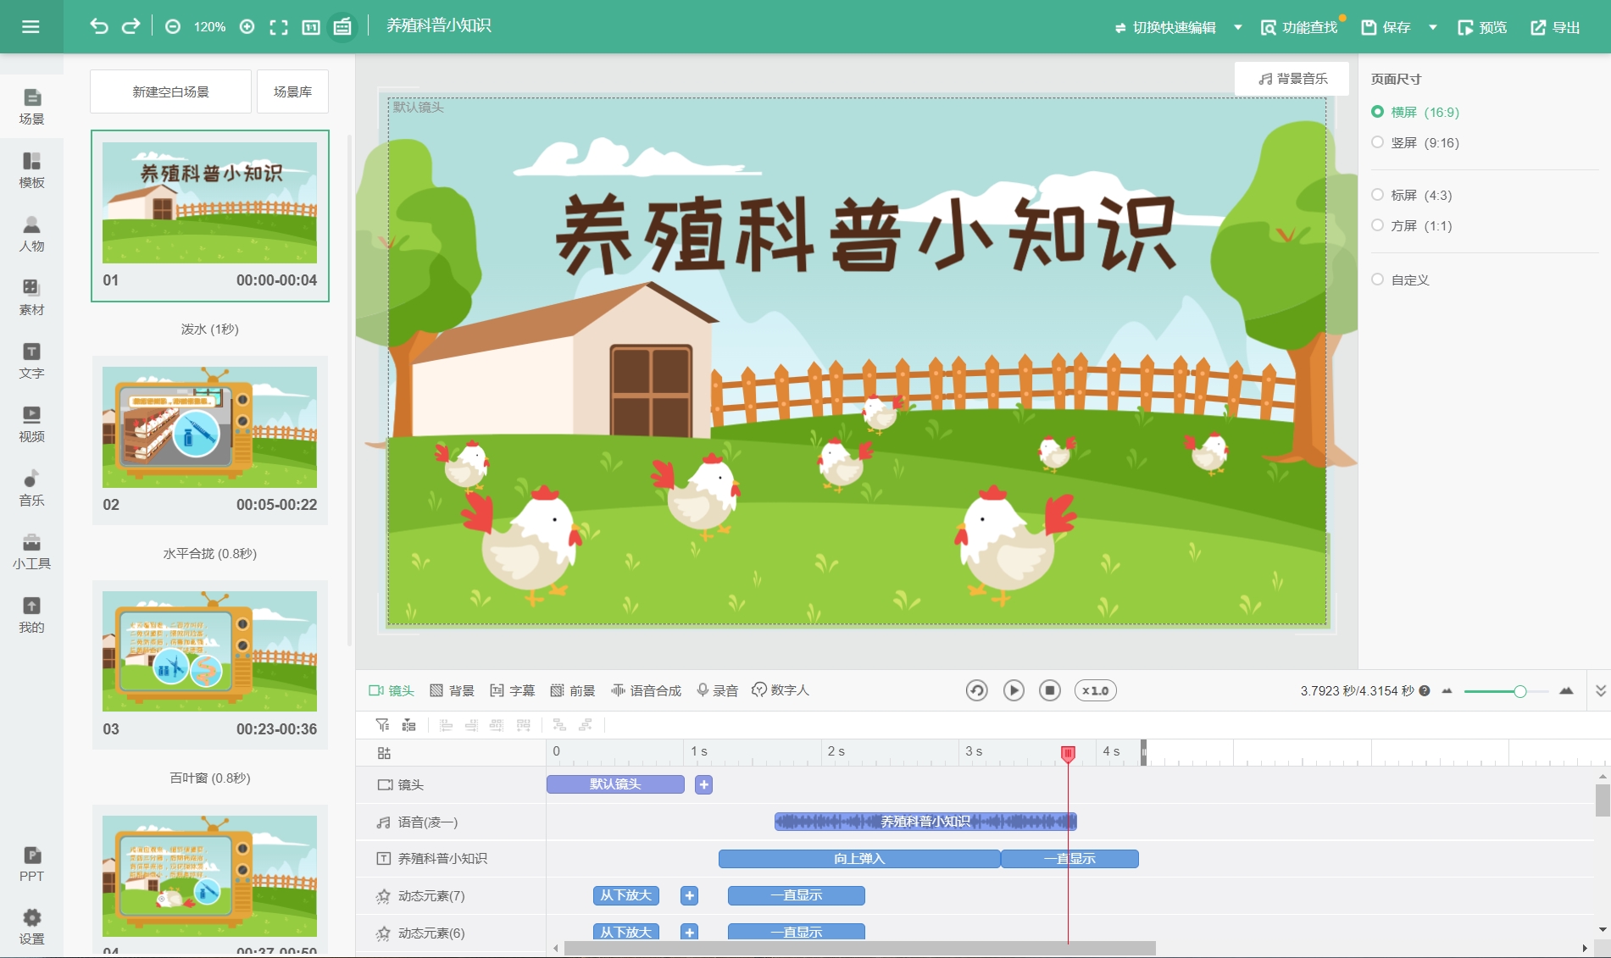Viewport: 1611px width, 958px height.
Task: Click 新建空白场景 button
Action: click(170, 91)
